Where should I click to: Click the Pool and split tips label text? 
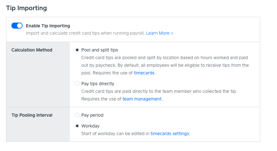pyautogui.click(x=100, y=50)
